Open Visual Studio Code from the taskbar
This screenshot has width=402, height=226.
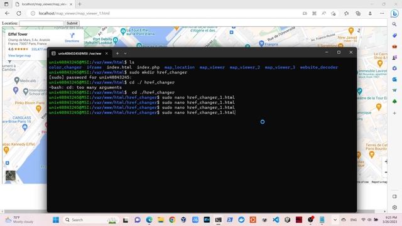276,220
